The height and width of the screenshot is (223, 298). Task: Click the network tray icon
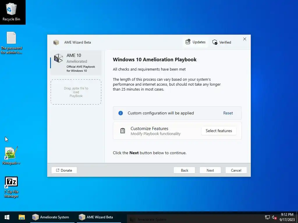(267, 217)
